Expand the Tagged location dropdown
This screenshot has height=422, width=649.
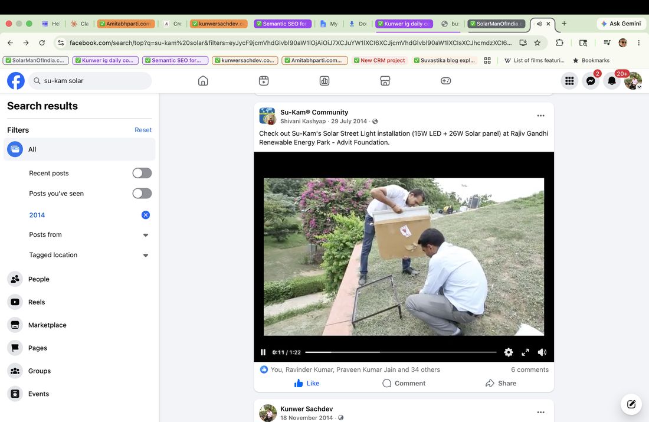(x=146, y=255)
